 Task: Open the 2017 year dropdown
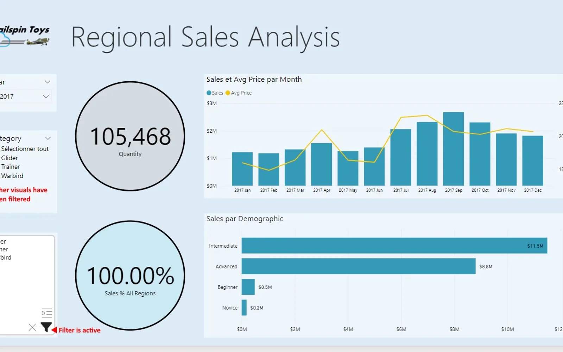point(26,96)
